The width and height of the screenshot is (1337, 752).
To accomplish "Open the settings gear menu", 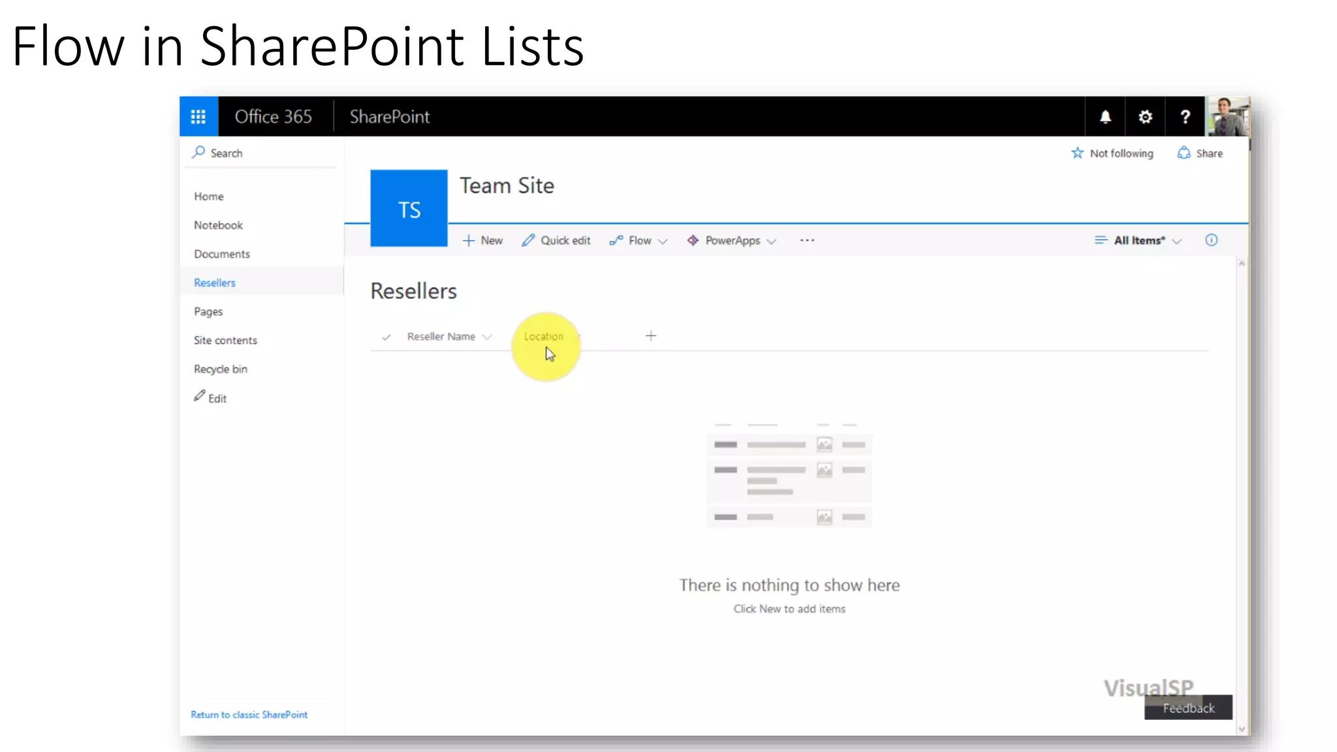I will point(1145,117).
